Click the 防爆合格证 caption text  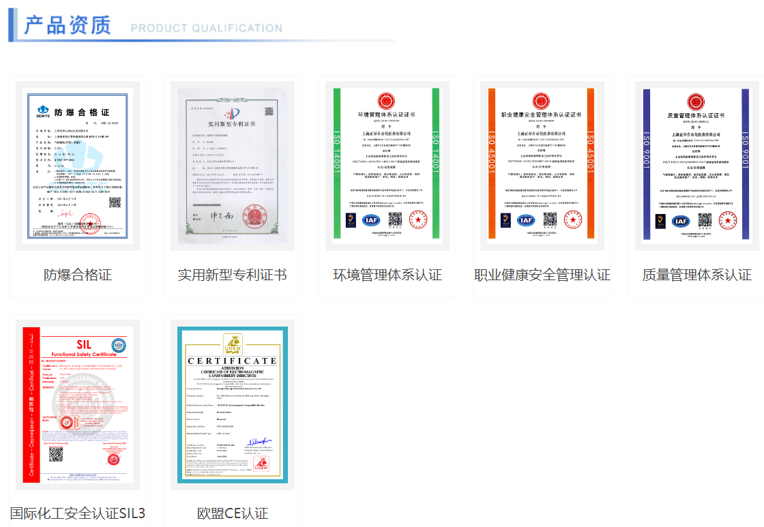click(x=77, y=275)
